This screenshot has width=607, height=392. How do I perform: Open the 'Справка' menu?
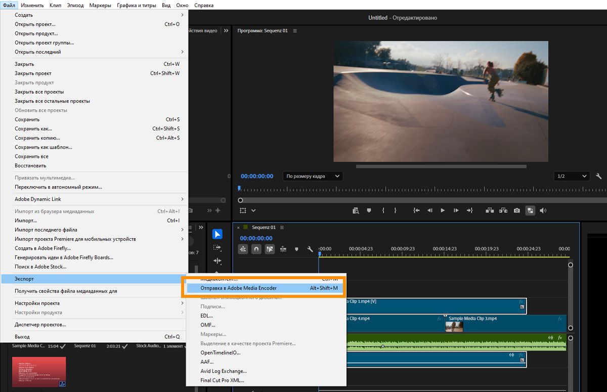tap(204, 5)
